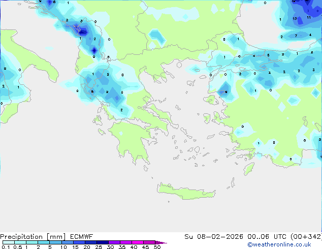Select the 'ECMWF' model label

click(82, 237)
